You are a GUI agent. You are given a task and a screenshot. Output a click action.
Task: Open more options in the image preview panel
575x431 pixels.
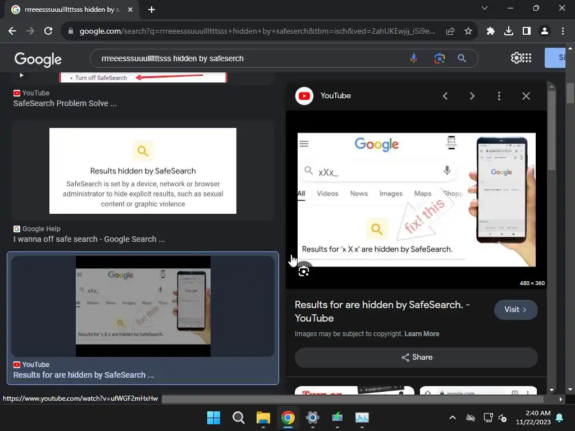pos(499,96)
